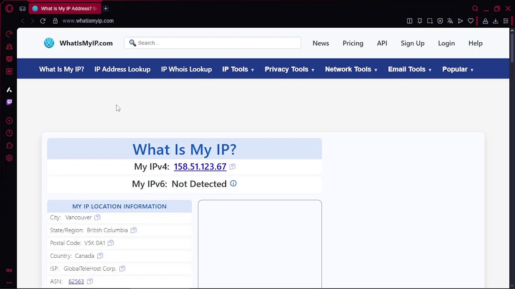Copy the IPv4 address using copy icon
Image resolution: width=515 pixels, height=289 pixels.
233,167
